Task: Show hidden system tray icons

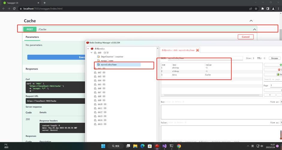Action: pos(248,146)
